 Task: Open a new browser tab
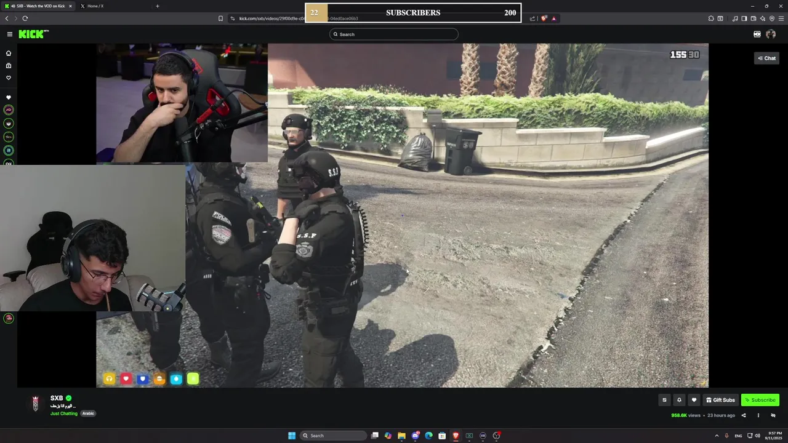[x=158, y=6]
